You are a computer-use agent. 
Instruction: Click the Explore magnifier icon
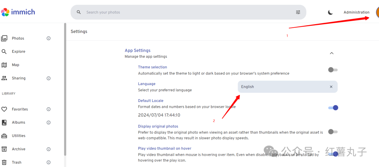click(x=4, y=51)
